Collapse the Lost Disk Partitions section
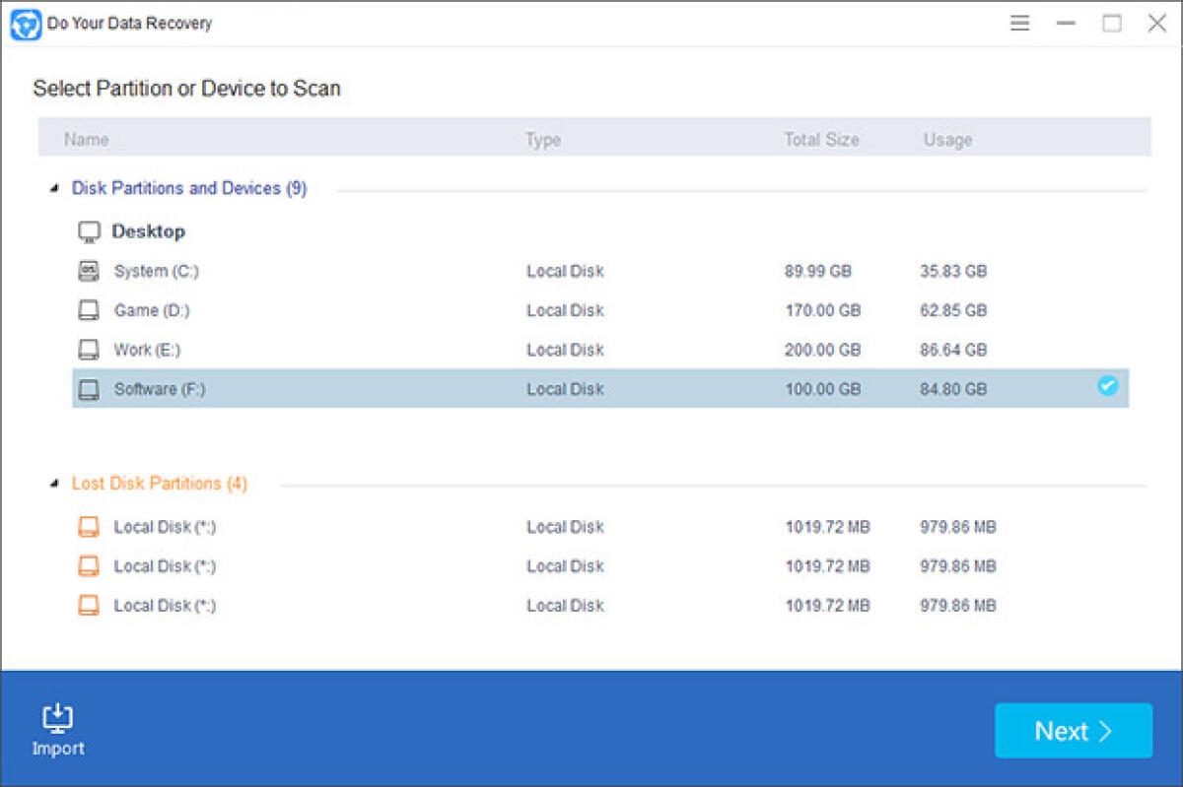The height and width of the screenshot is (787, 1183). tap(56, 483)
